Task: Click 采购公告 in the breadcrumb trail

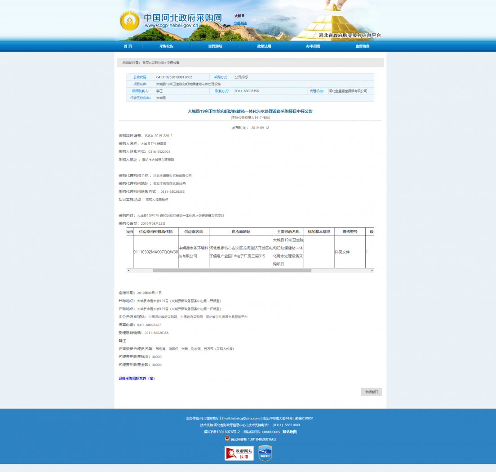Action: click(x=158, y=63)
